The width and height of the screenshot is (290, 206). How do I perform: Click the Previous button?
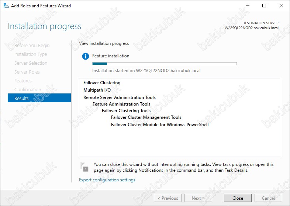pos(168,198)
